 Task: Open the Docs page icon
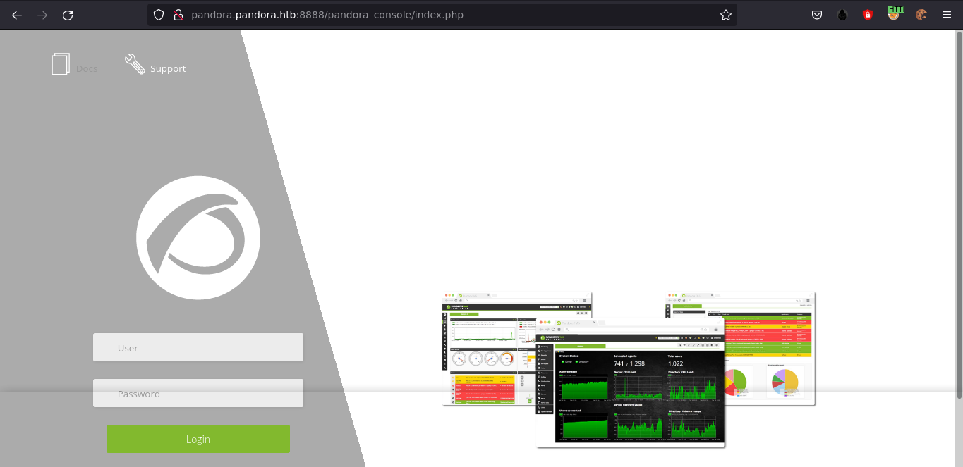click(61, 64)
